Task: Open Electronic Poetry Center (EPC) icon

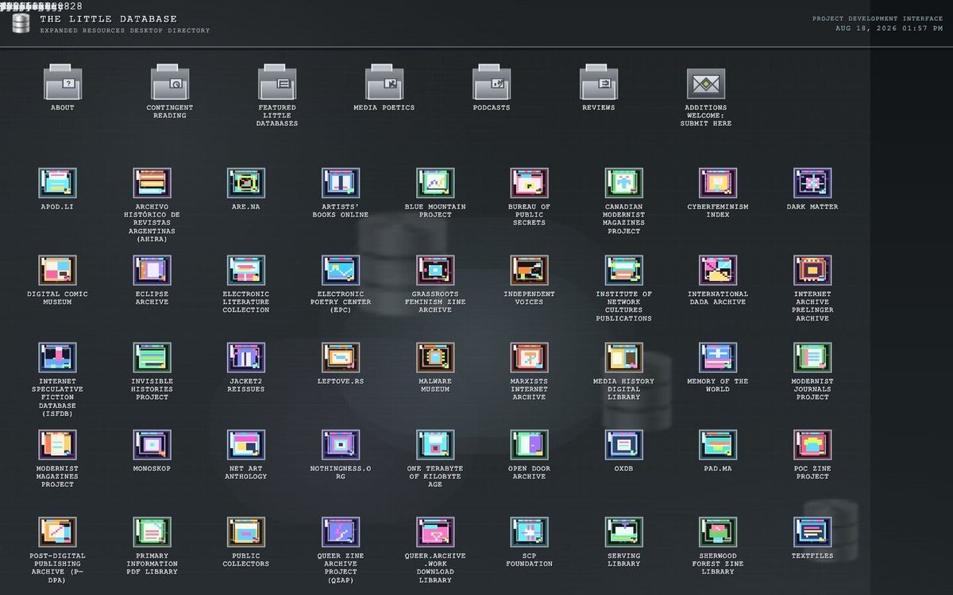Action: coord(341,270)
